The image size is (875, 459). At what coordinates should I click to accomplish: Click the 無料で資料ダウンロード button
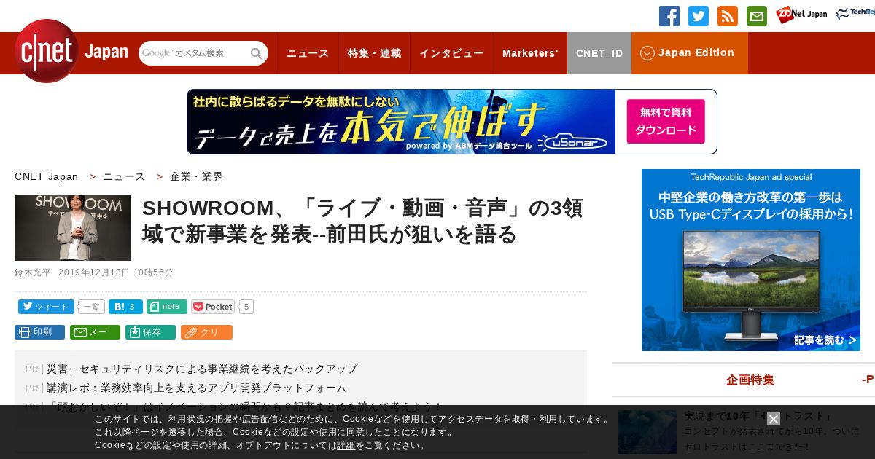(666, 122)
